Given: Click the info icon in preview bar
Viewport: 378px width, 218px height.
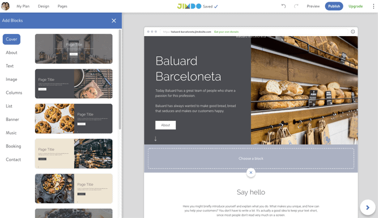Looking at the screenshot, I should click(353, 31).
